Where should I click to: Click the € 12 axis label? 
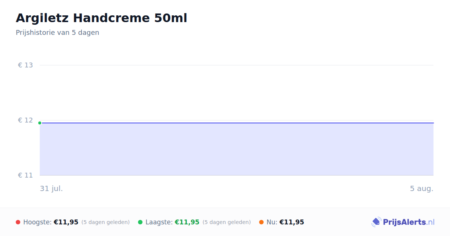click(x=25, y=120)
